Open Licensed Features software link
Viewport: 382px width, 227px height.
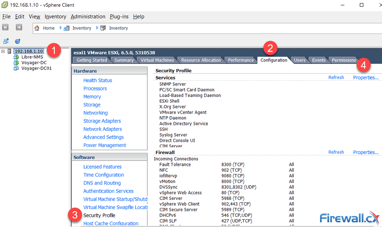[x=102, y=167]
